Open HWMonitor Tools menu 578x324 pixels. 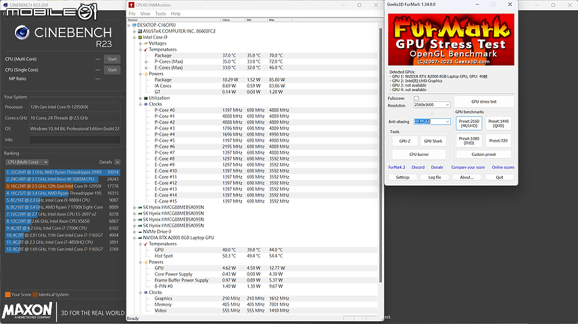pos(160,13)
